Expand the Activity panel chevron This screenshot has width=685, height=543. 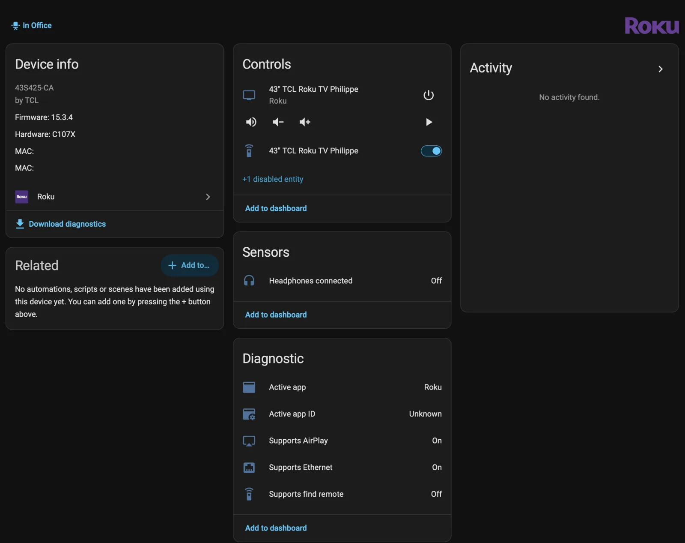tap(661, 69)
